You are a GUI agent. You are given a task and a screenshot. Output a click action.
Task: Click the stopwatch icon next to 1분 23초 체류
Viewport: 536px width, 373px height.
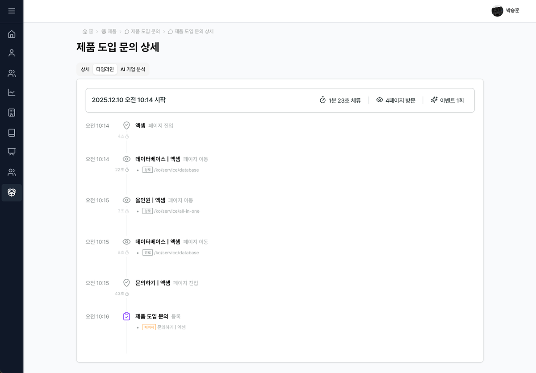(322, 100)
